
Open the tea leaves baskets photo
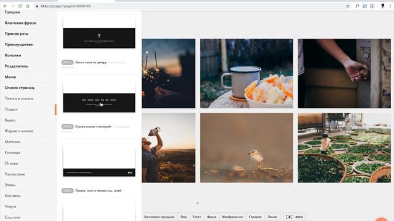click(344, 147)
